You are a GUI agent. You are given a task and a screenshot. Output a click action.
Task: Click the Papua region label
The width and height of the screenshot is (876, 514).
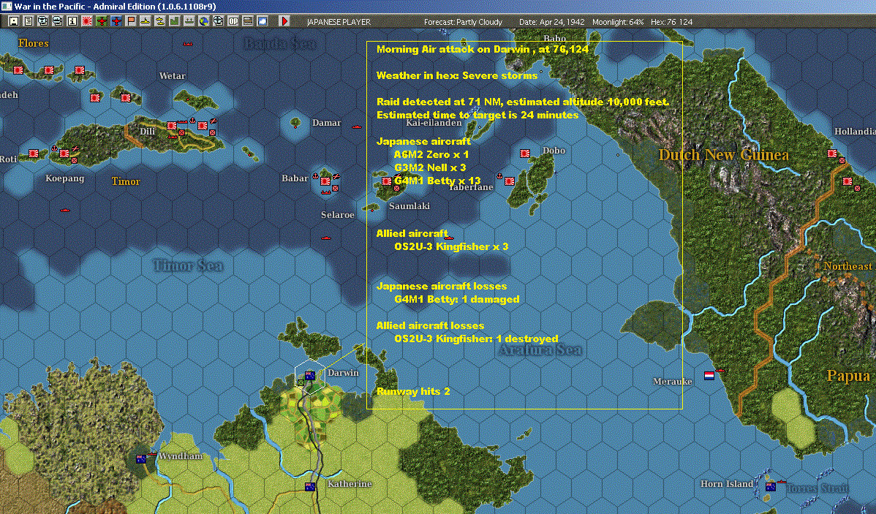click(848, 376)
